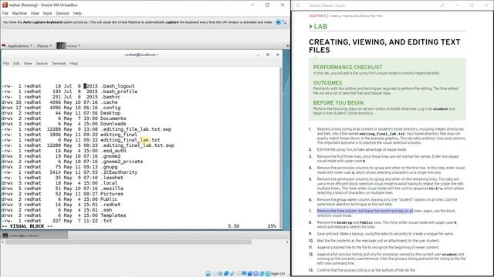Viewport: 494px width, 277px height.
Task: Open the Terminal menu in terminal window
Action: 59,63
